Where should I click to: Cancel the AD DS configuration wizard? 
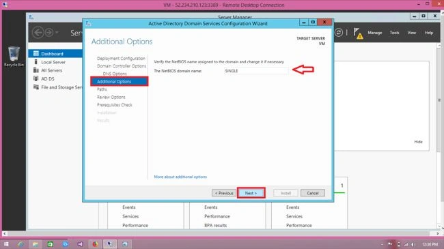[313, 193]
